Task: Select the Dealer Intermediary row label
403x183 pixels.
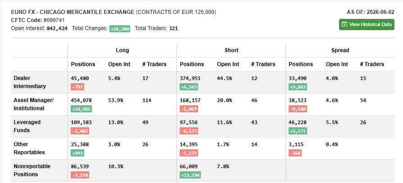Action: pos(30,82)
